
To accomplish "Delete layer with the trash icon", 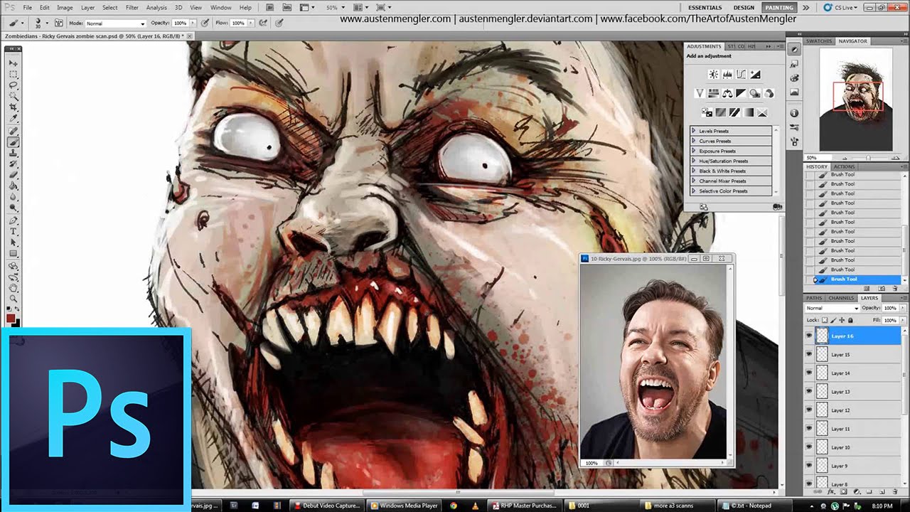I will (x=894, y=491).
